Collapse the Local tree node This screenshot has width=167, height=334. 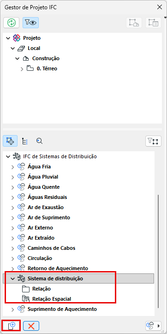pos(13,49)
